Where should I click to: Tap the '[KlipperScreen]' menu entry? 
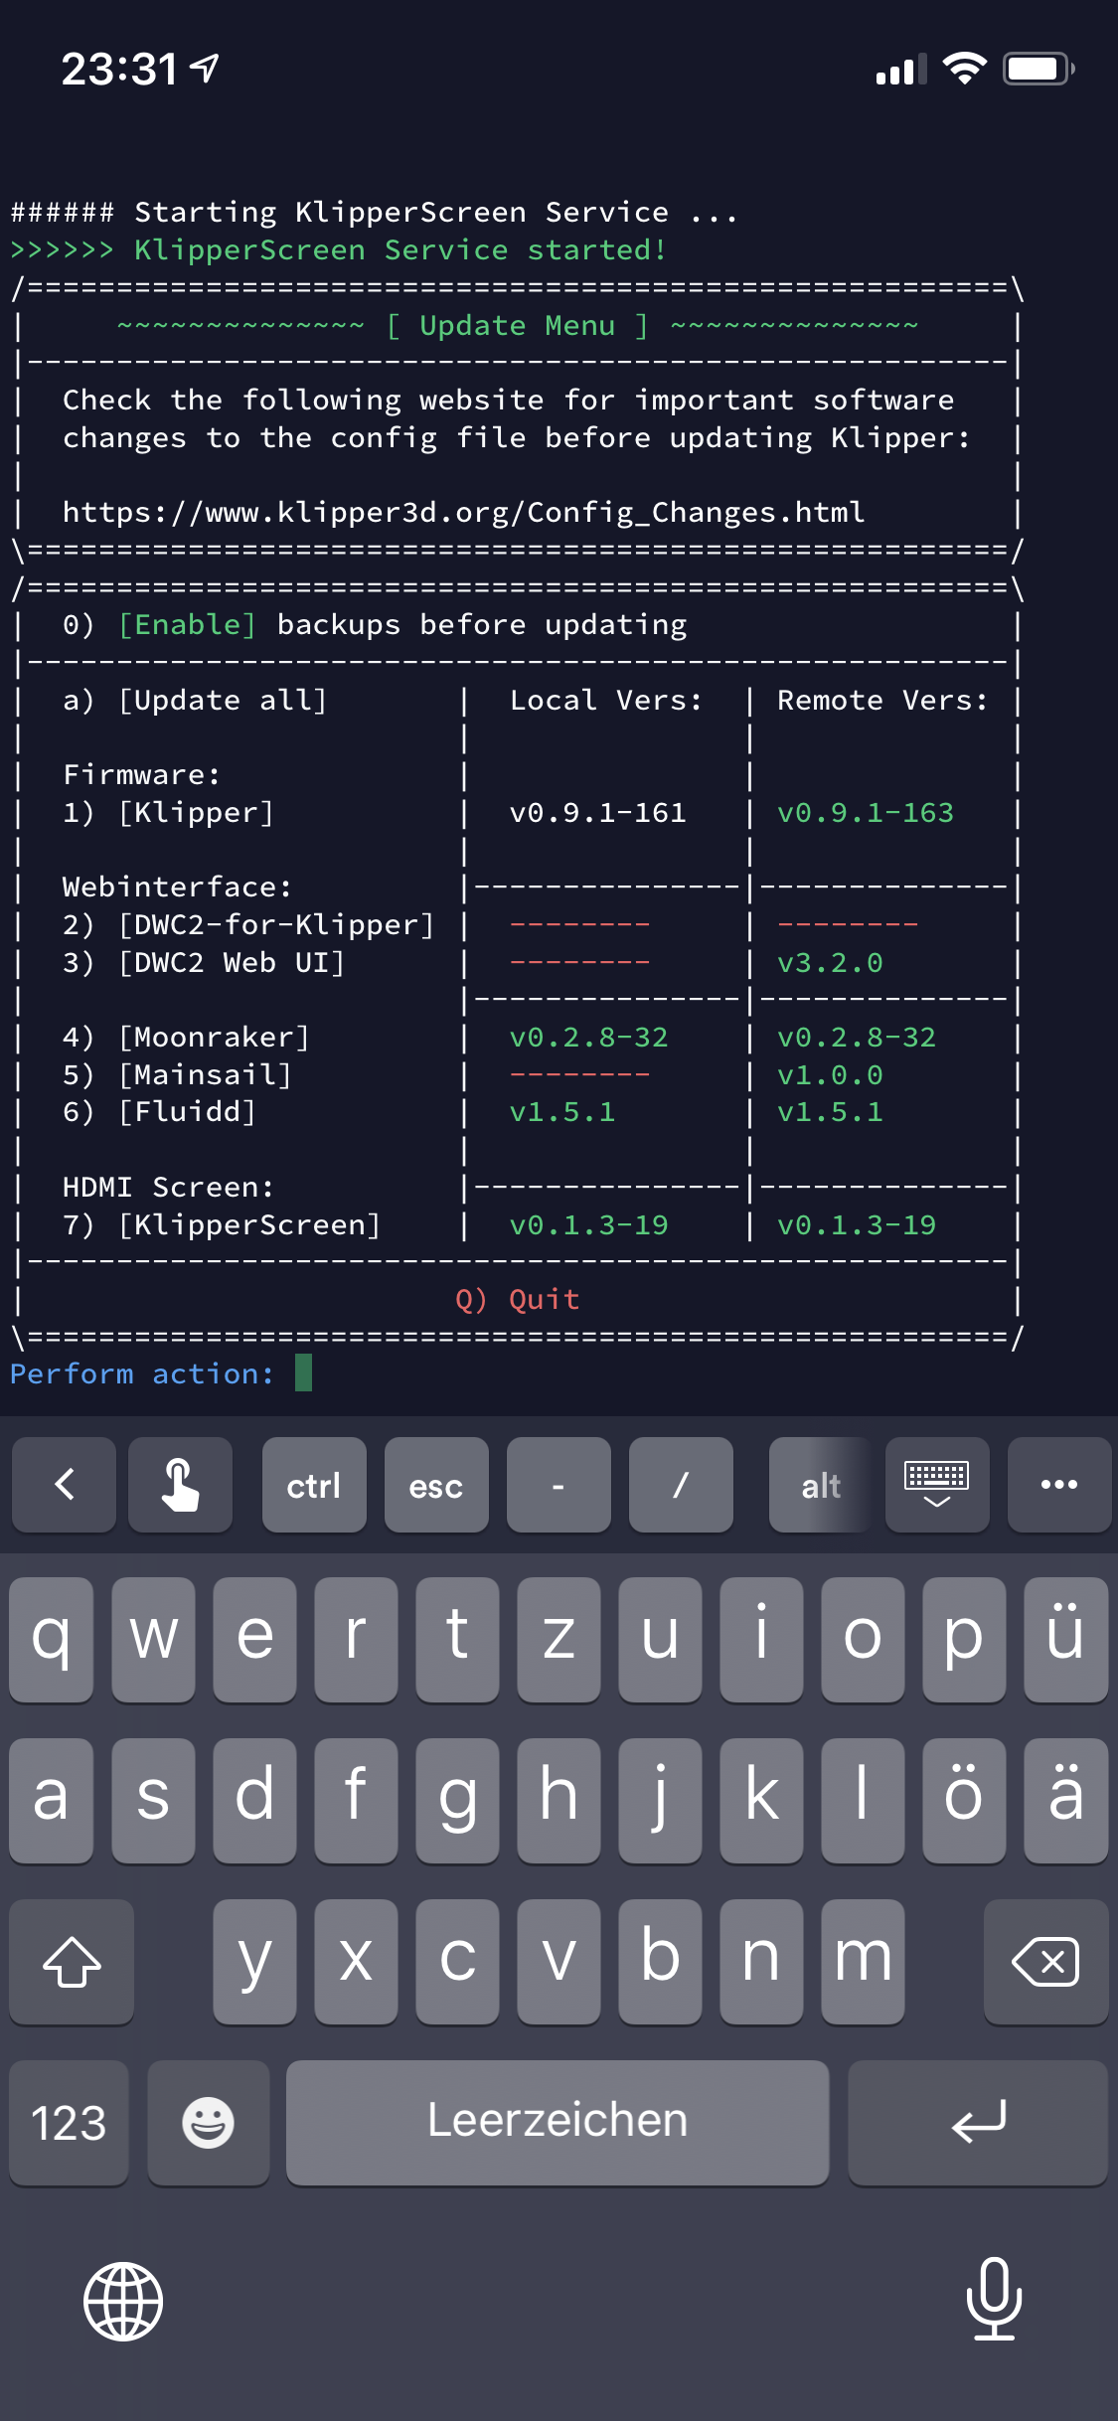[x=249, y=1224]
